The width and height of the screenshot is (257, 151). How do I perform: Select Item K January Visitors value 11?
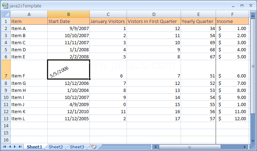pos(108,111)
